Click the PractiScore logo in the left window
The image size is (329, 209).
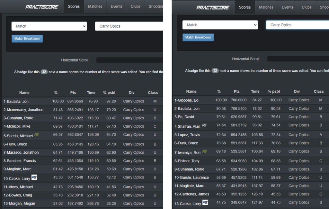click(41, 6)
